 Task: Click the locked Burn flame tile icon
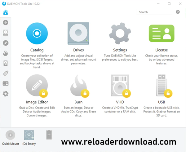79,85
